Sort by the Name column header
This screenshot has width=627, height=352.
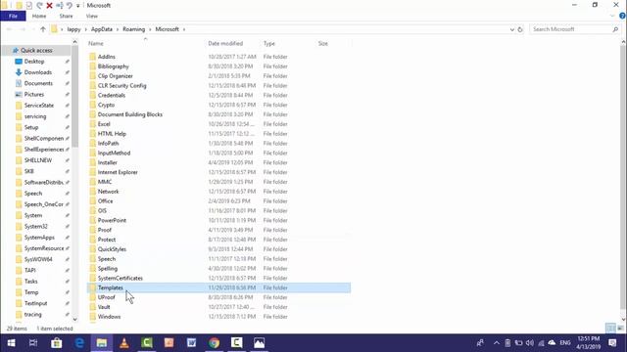[x=96, y=43]
